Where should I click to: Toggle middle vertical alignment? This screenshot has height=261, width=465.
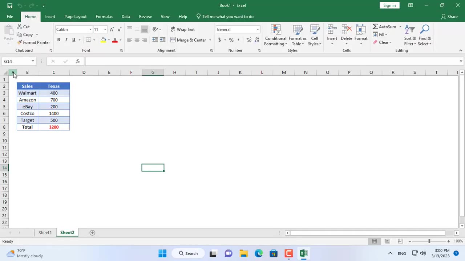[x=137, y=29]
